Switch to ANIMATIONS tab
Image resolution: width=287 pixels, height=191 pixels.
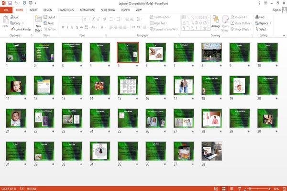pyautogui.click(x=88, y=10)
